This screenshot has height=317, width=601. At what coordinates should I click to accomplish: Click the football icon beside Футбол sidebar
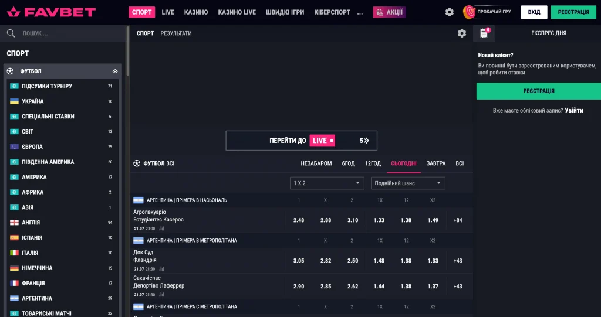11,71
